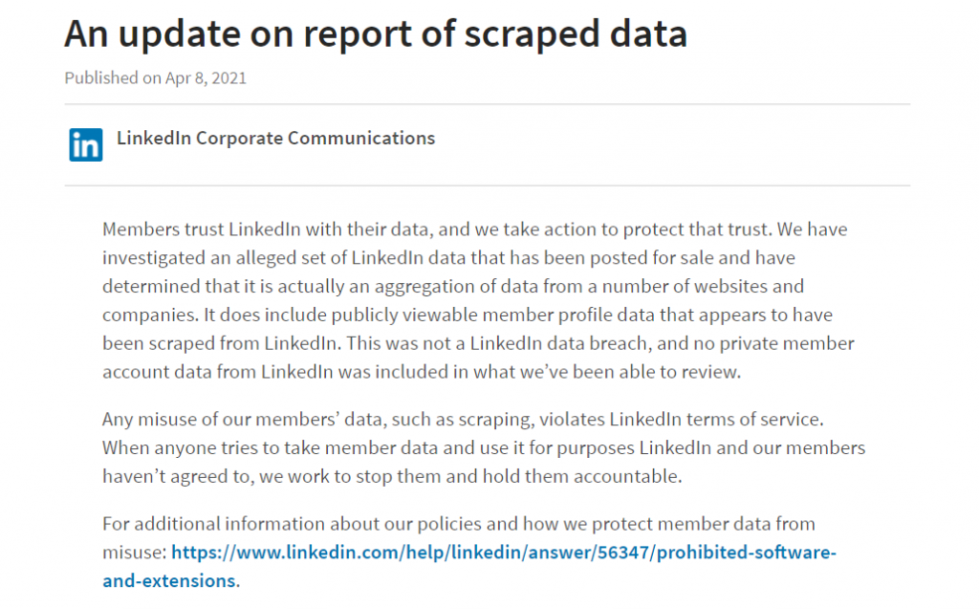Click the sentence starting 'Any misuse of our members'
Viewport: 979px width, 609px height.
tap(464, 419)
